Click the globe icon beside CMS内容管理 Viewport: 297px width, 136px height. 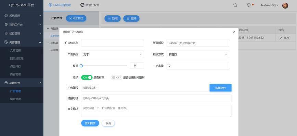pyautogui.click(x=50, y=5)
